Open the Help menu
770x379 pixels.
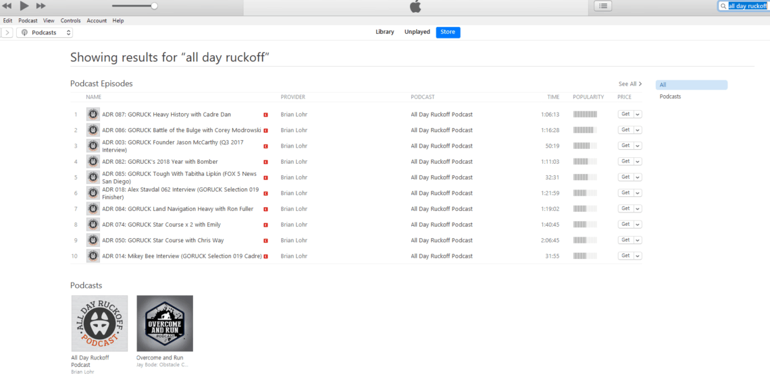coord(118,21)
